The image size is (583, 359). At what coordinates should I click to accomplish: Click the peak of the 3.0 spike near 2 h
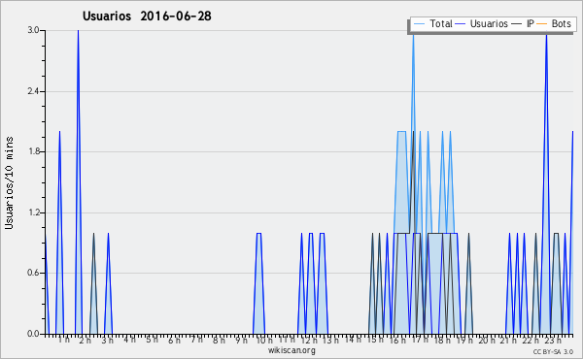[78, 31]
